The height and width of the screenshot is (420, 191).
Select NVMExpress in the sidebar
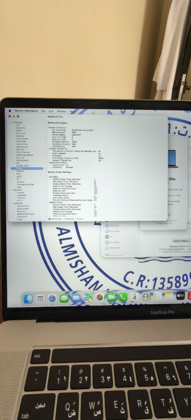[22, 160]
